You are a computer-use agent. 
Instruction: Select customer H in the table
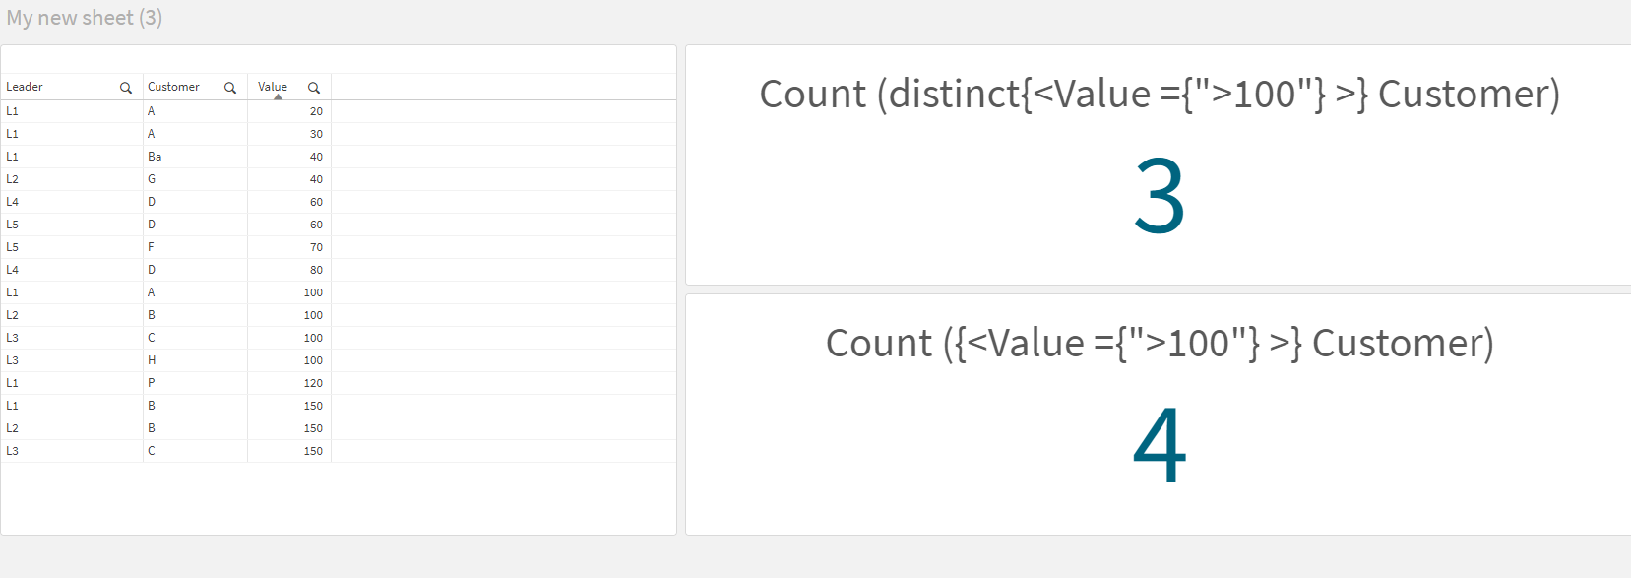pyautogui.click(x=152, y=360)
